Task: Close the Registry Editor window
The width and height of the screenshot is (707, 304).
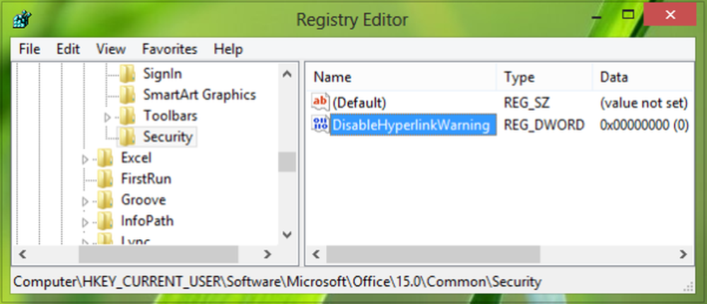Action: pyautogui.click(x=670, y=14)
